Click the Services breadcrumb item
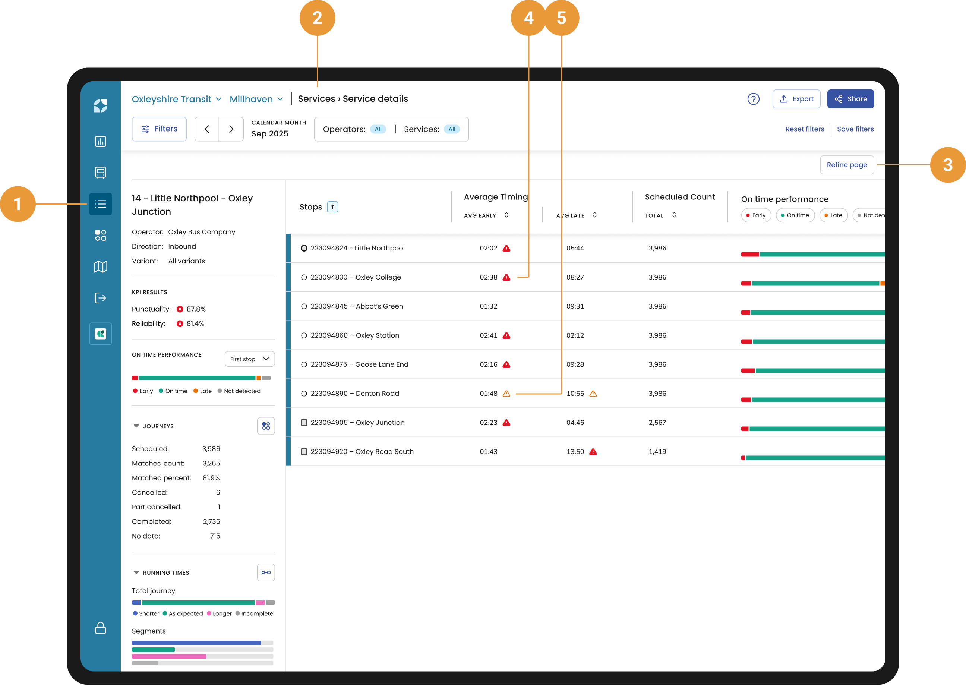This screenshot has width=966, height=685. click(x=316, y=99)
